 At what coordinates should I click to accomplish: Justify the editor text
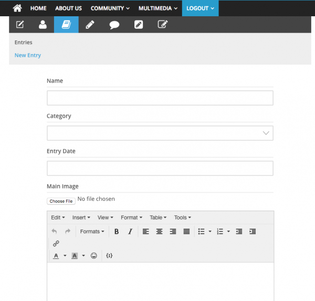click(186, 232)
